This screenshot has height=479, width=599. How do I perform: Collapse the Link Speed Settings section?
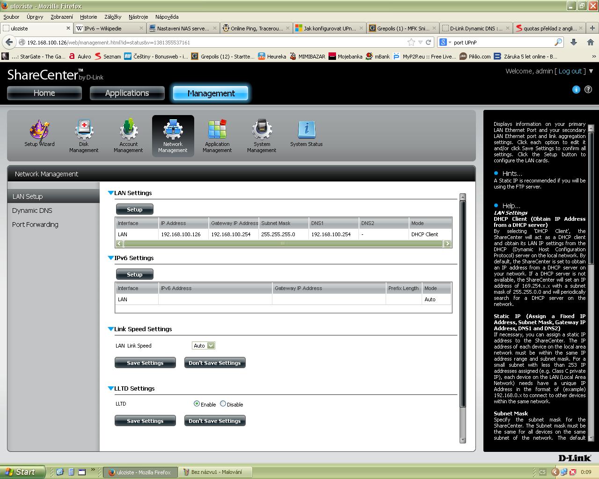tap(111, 329)
